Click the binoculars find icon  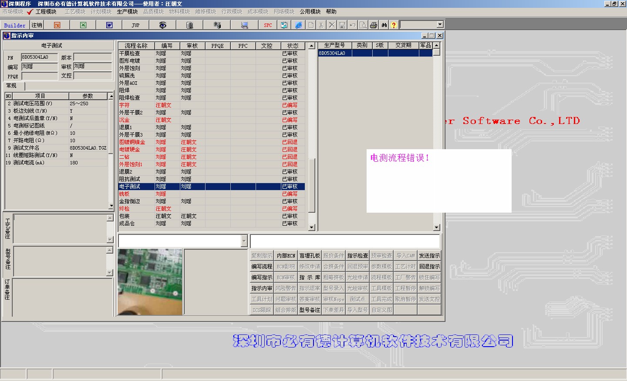(x=384, y=25)
